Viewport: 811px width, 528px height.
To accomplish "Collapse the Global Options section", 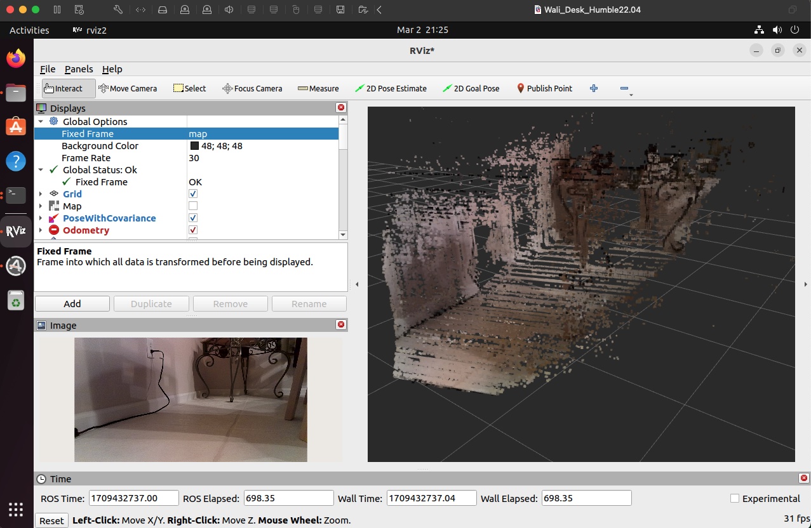I will (41, 122).
